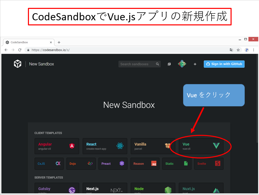Viewport: 259px width, 195px height.
Task: Choose the Vue vue-cli template
Action: click(201, 146)
